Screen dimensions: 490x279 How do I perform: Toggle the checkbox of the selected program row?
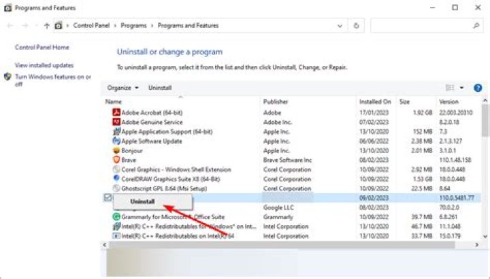(108, 198)
